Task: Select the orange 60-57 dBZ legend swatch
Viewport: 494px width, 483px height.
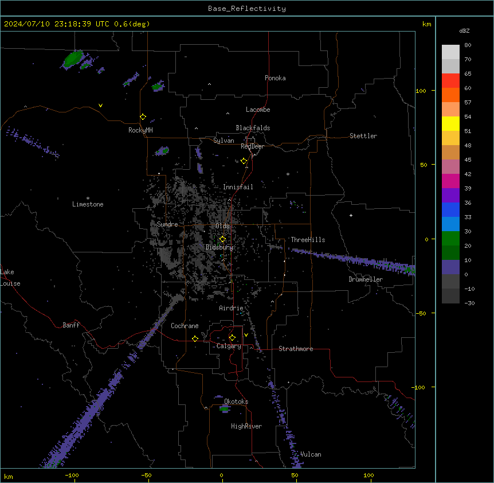Action: pyautogui.click(x=450, y=95)
